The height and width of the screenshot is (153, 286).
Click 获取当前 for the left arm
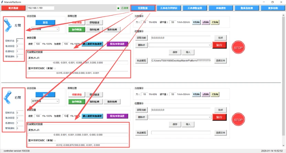(141, 38)
